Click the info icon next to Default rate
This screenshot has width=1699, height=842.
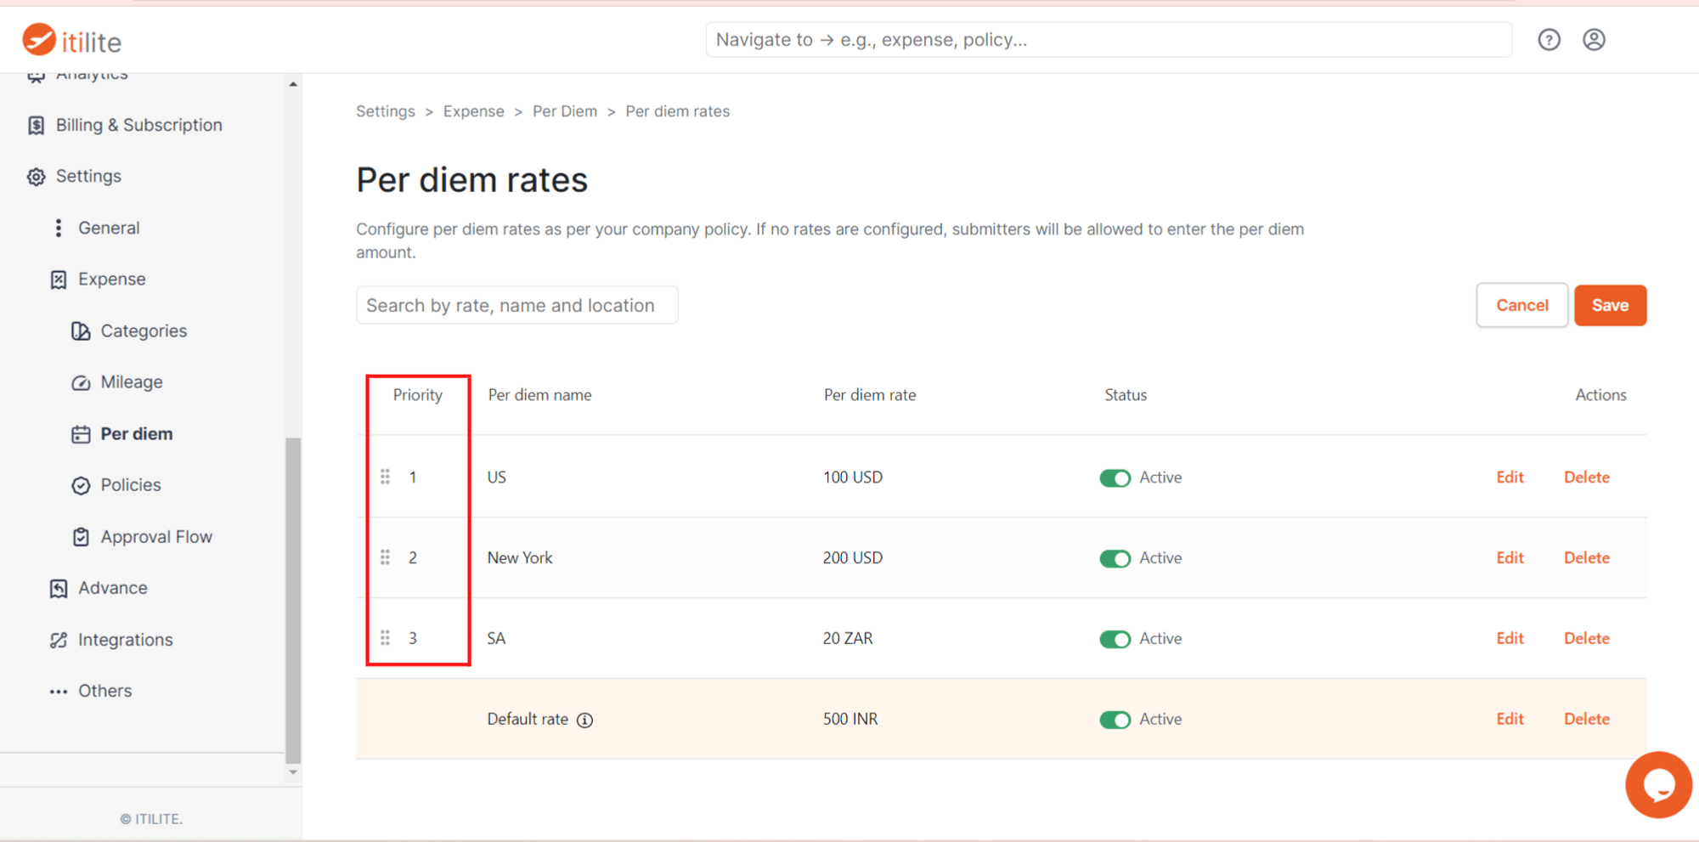584,720
